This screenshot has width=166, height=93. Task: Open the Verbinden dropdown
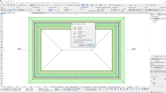pyautogui.click(x=71, y=5)
